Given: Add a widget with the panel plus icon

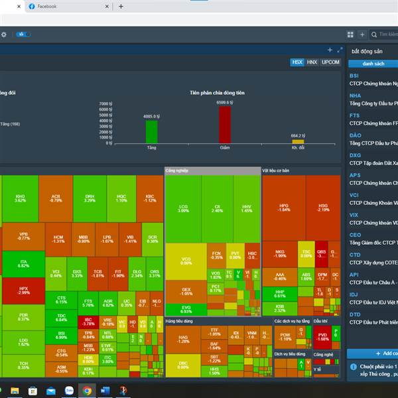Looking at the screenshot, I should tap(330, 50).
